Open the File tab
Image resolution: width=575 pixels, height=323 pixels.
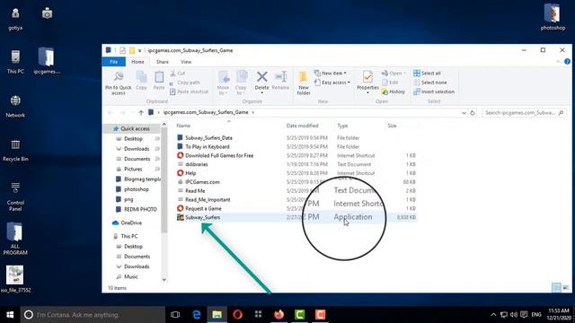[x=114, y=62]
